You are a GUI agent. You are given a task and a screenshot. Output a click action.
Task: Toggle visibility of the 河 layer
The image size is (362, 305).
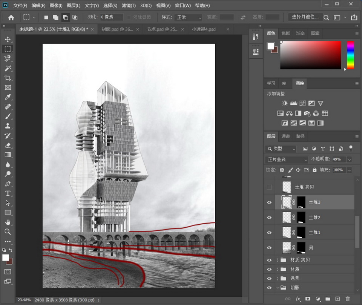coord(269,248)
